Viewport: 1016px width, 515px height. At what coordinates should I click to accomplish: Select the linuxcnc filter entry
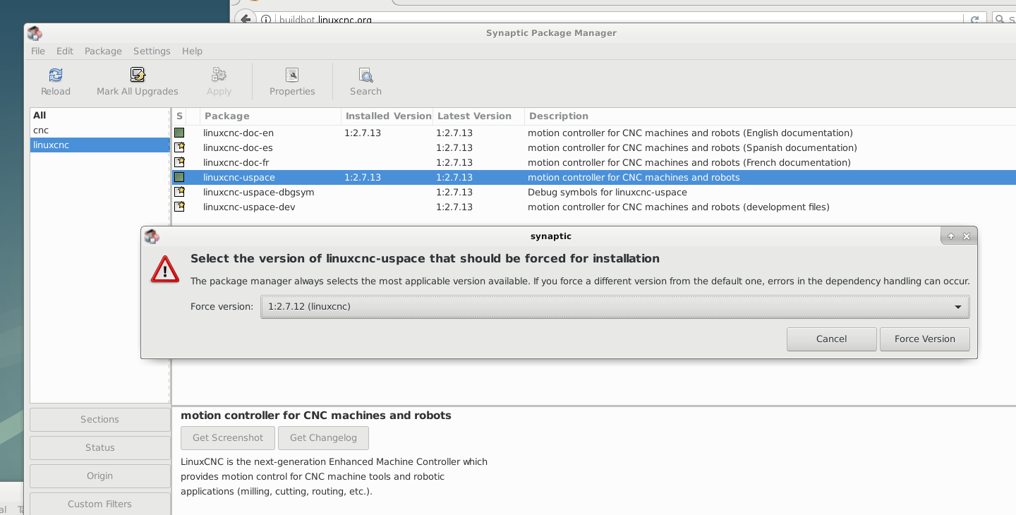[99, 145]
